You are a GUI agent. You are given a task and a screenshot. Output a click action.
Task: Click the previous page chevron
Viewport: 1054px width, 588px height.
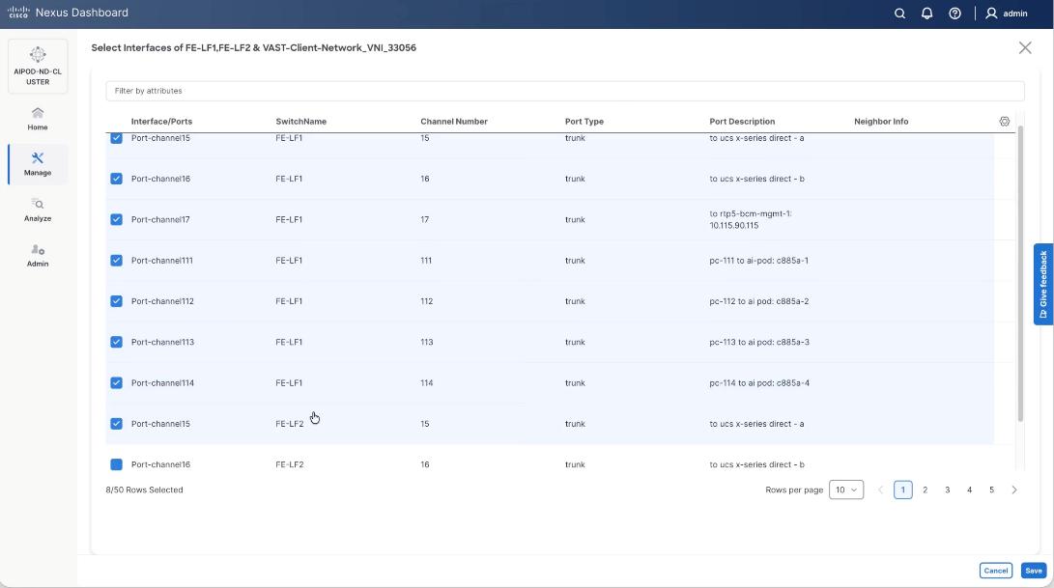tap(880, 490)
